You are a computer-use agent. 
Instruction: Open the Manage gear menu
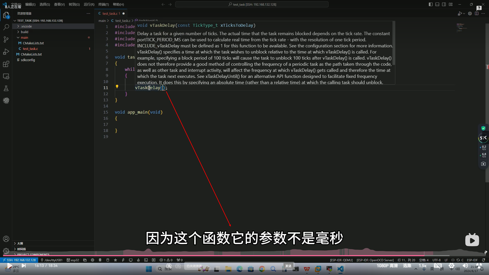click(x=6, y=251)
